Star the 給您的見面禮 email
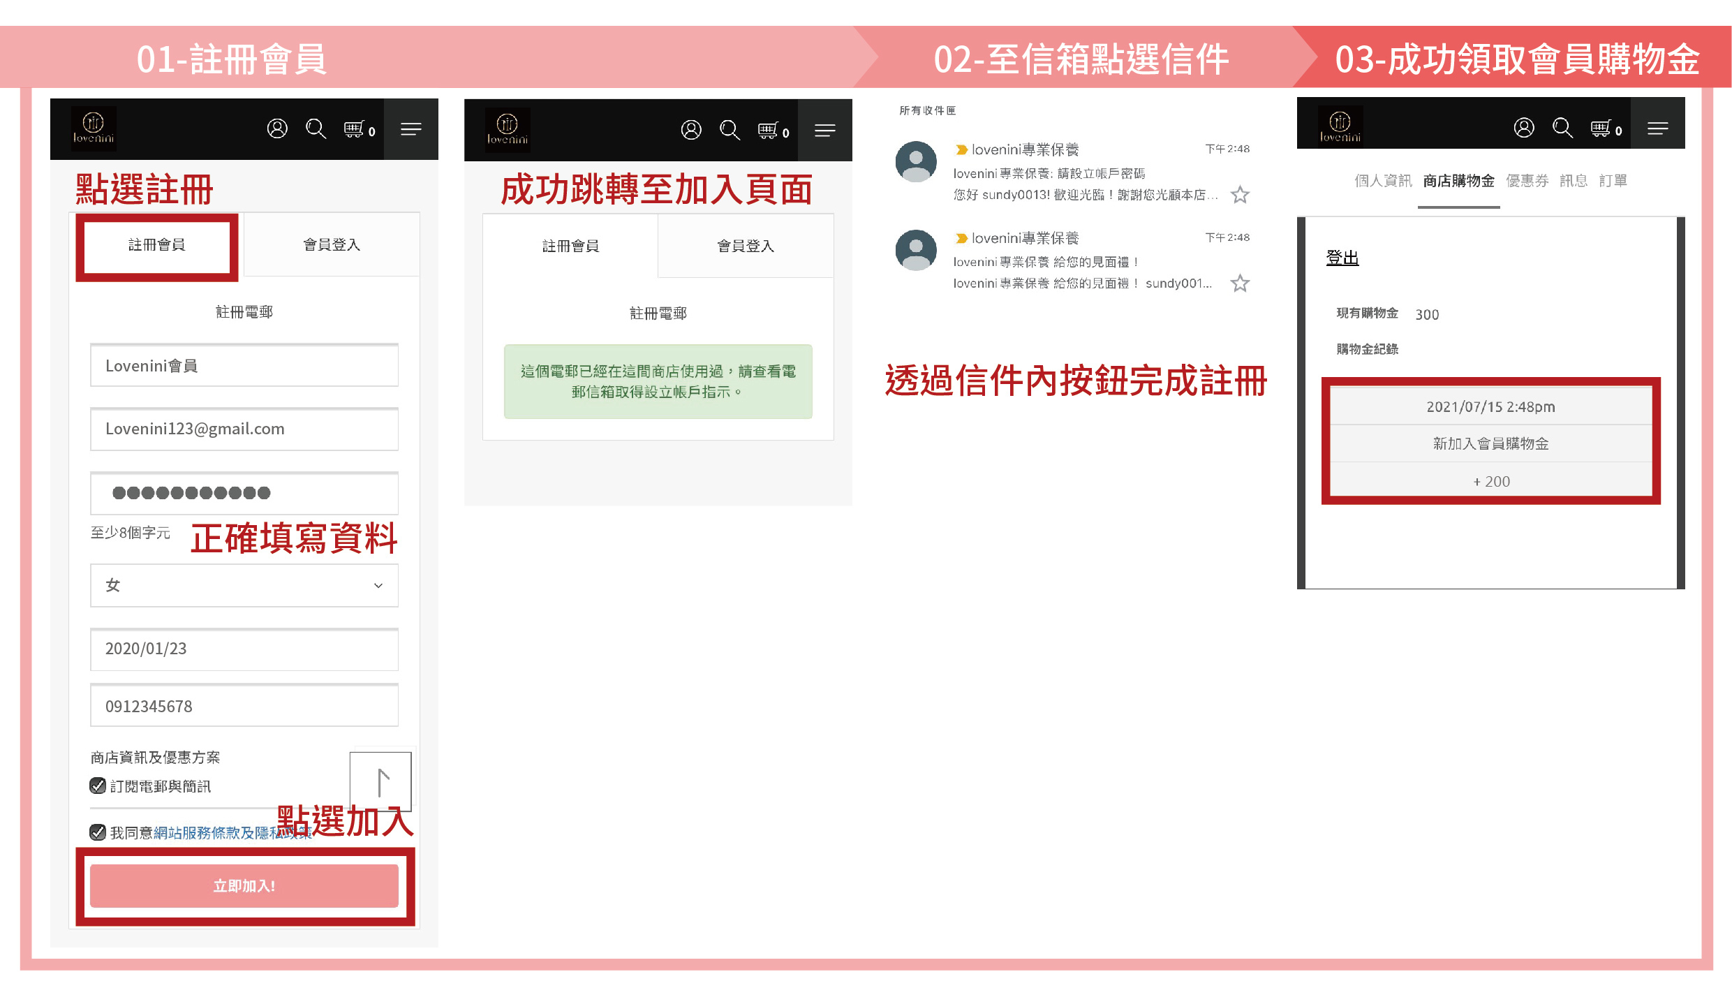This screenshot has width=1732, height=995. 1240,283
